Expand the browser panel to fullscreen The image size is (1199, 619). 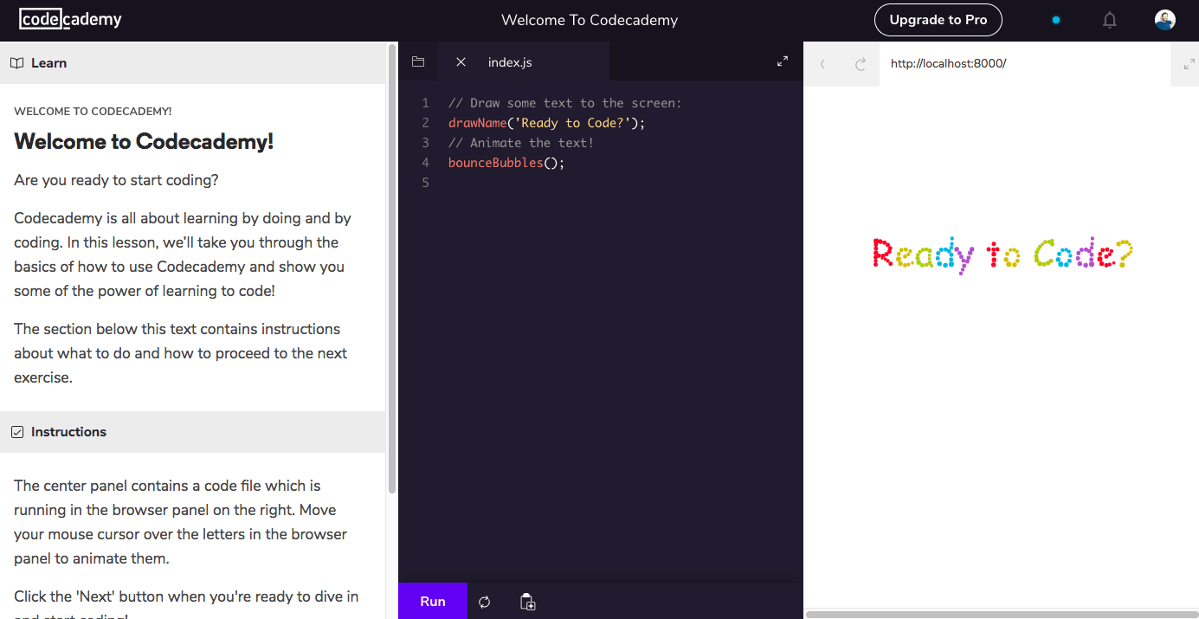click(1189, 64)
